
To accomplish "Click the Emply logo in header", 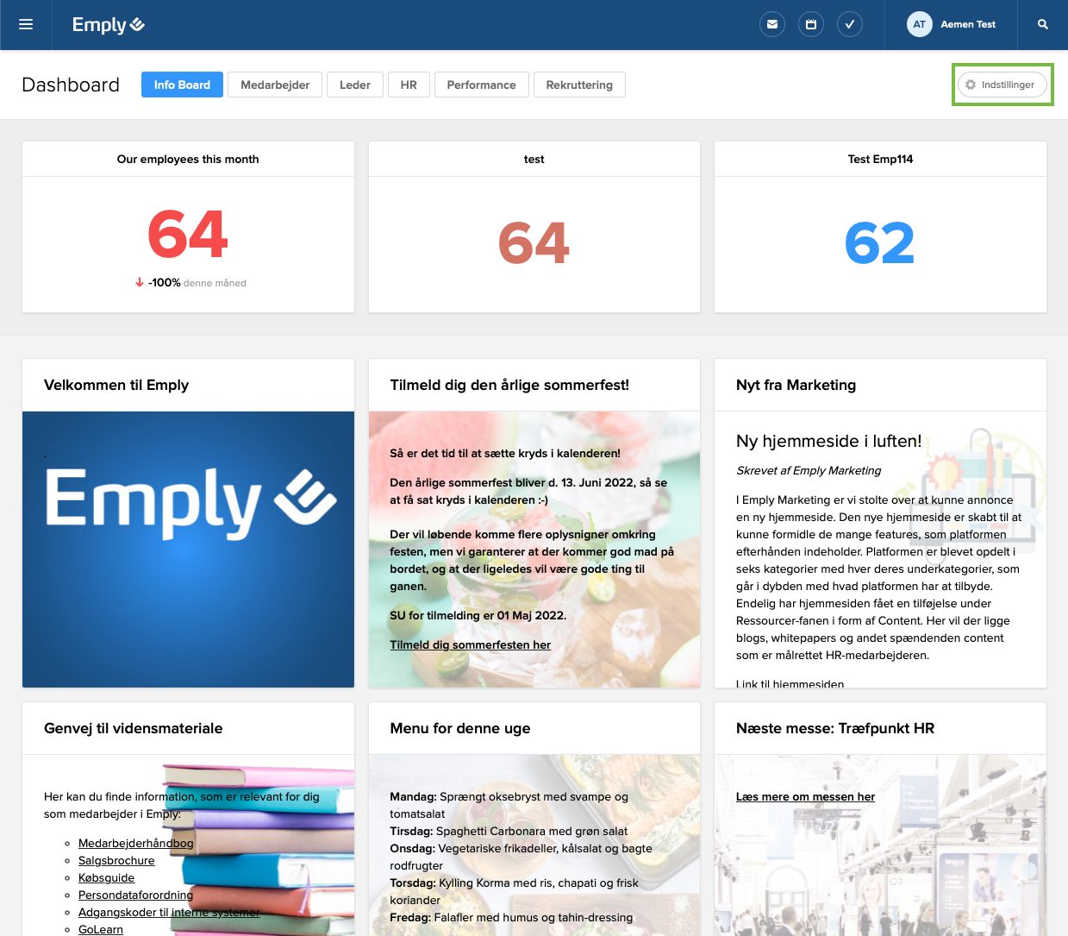I will tap(108, 24).
